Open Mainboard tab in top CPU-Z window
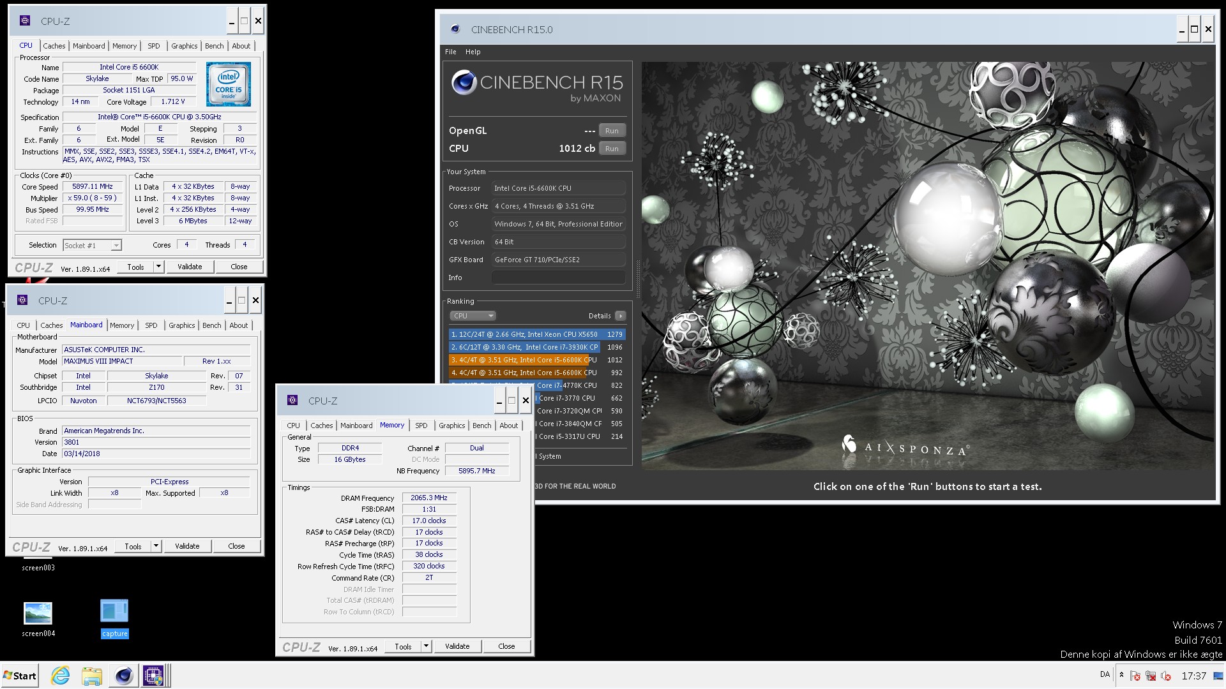 [89, 46]
